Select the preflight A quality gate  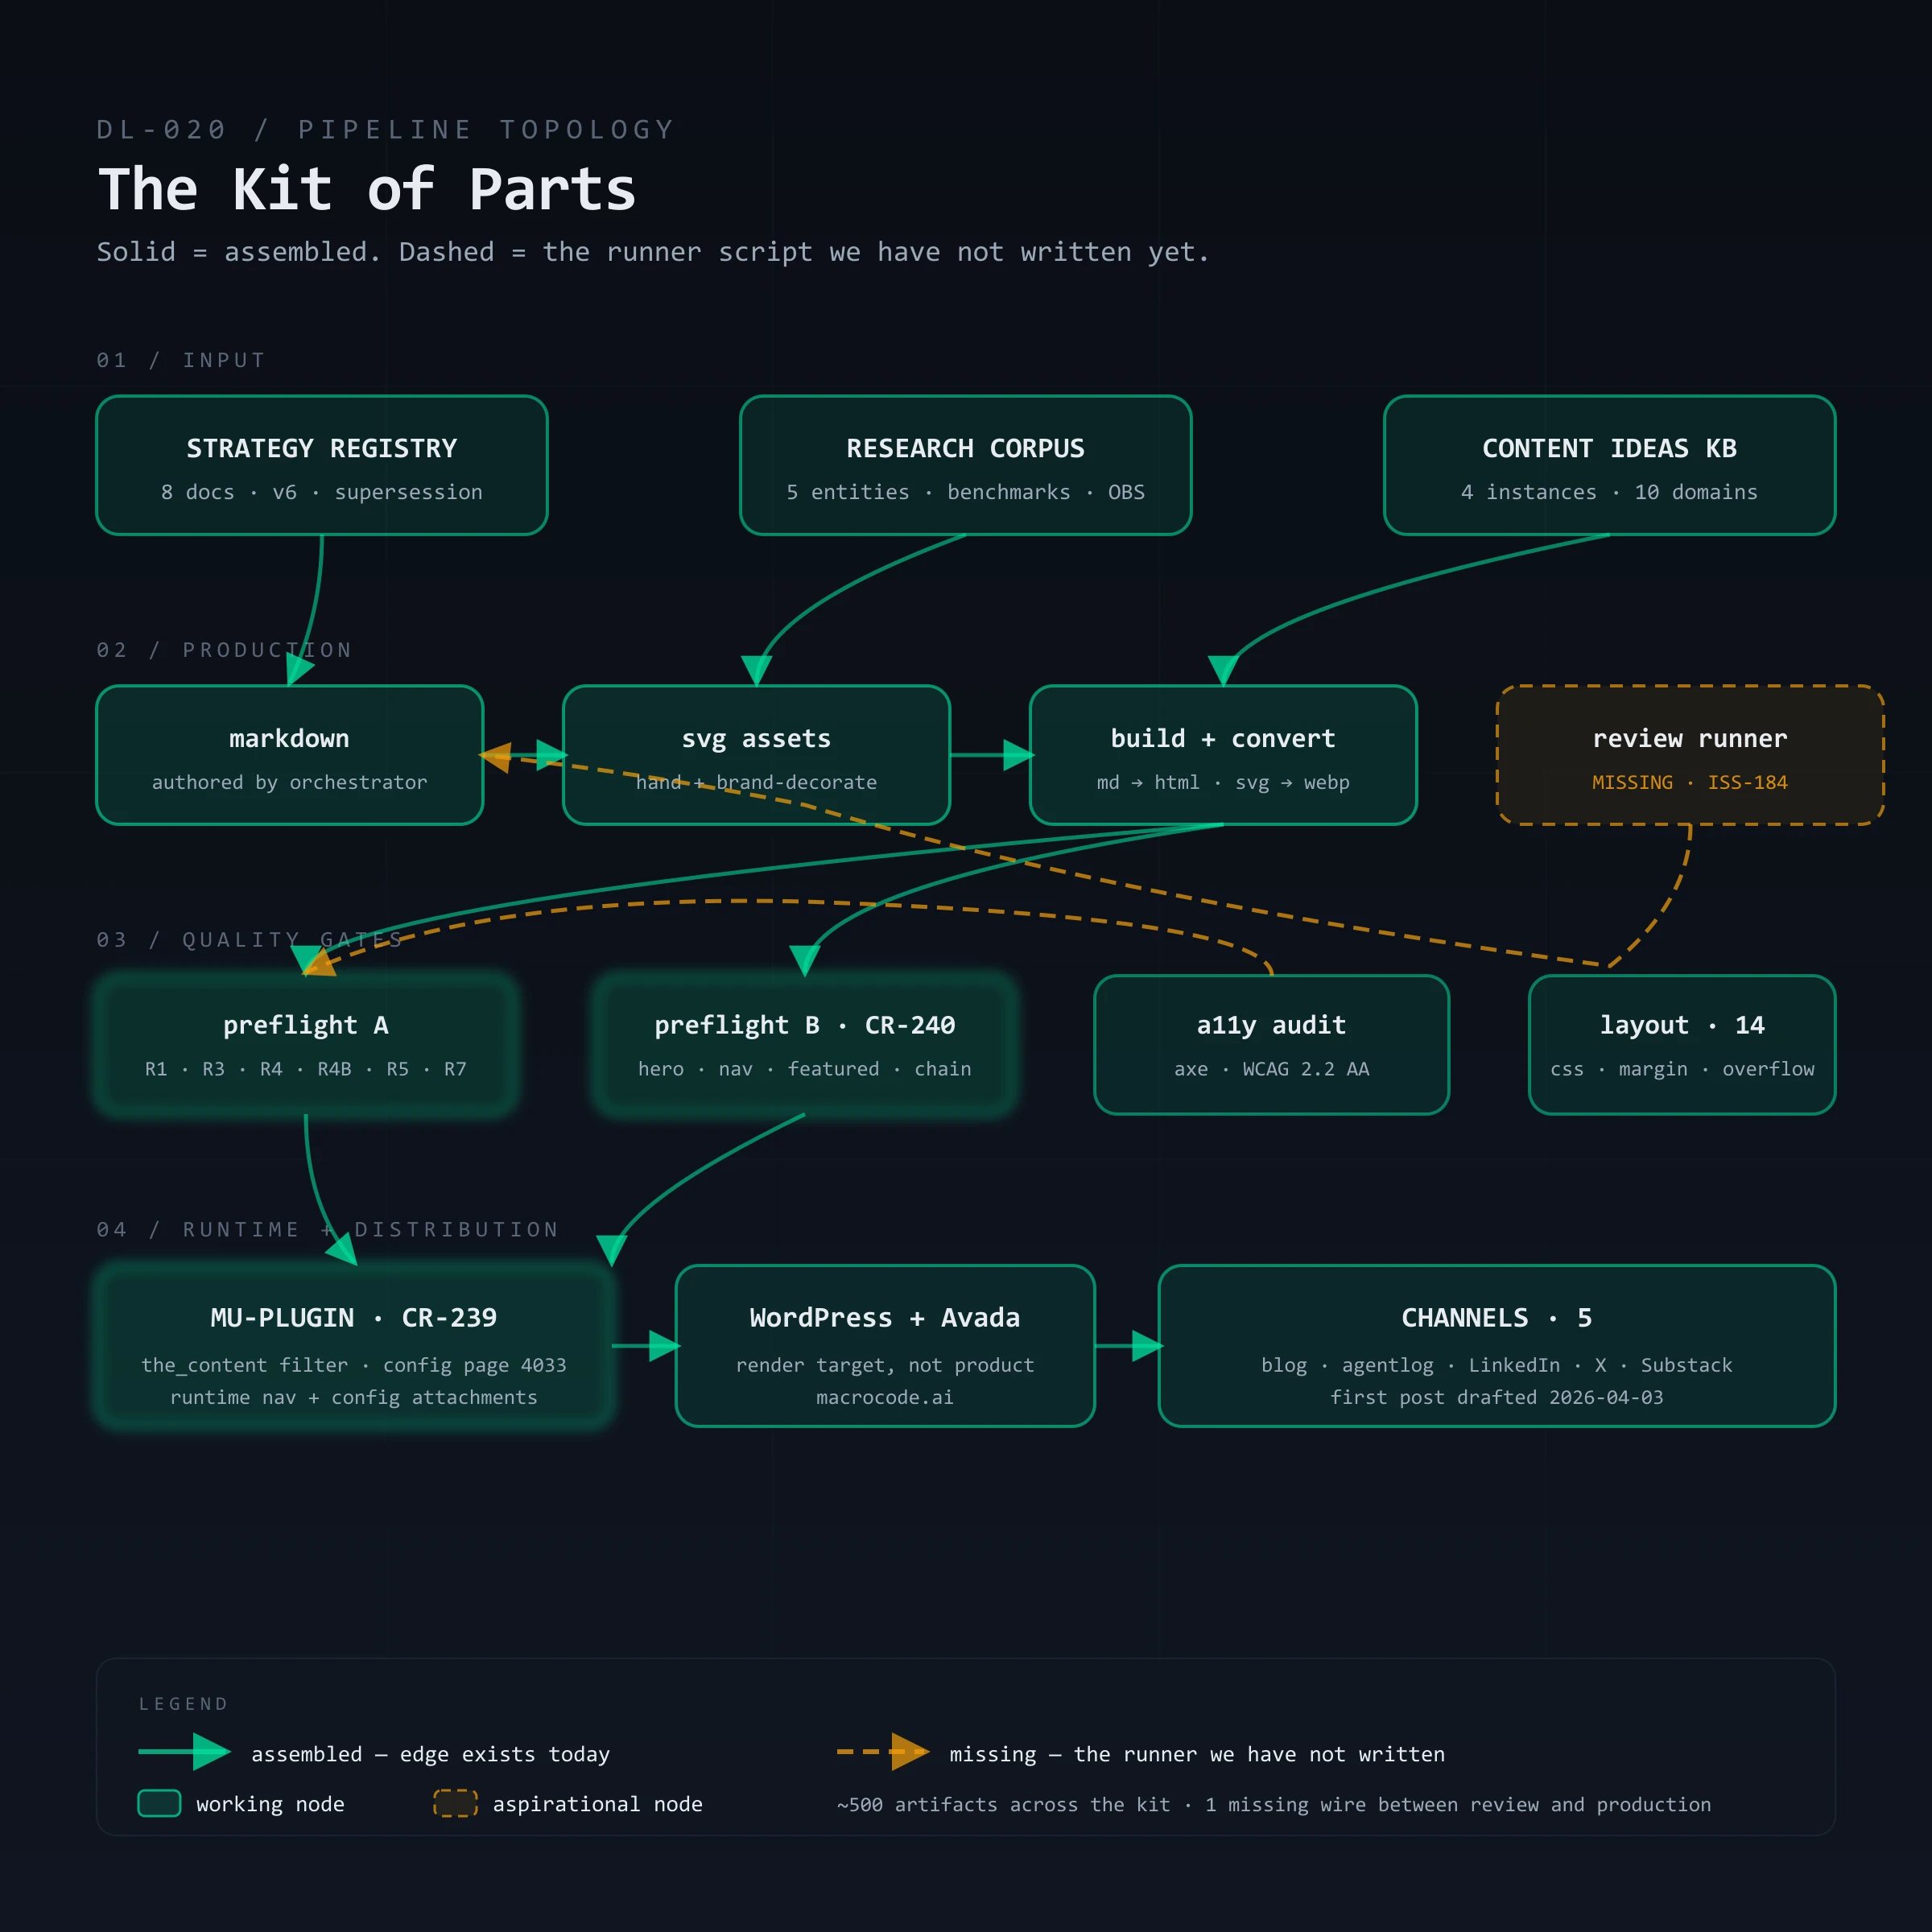[x=306, y=1045]
